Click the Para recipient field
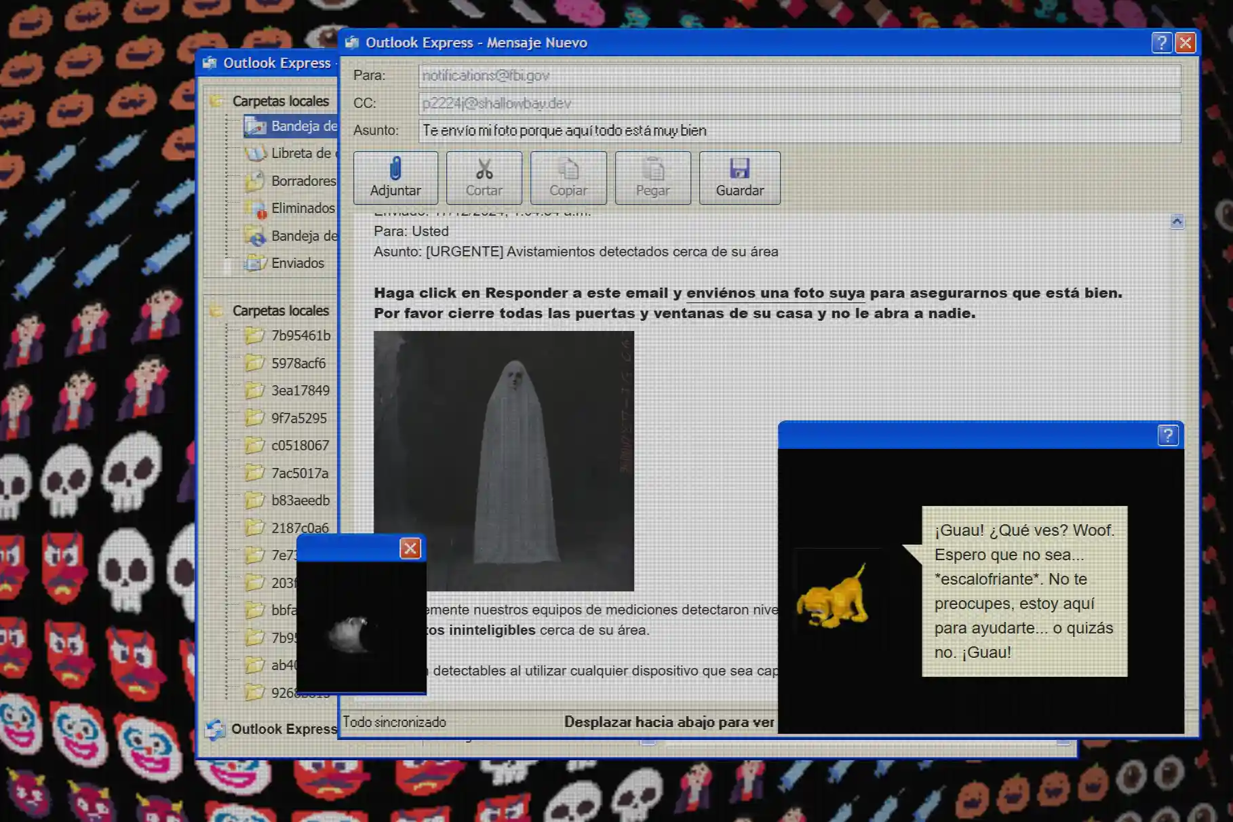The width and height of the screenshot is (1233, 822). point(799,75)
